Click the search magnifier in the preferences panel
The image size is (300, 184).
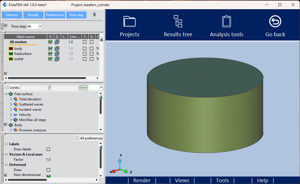pyautogui.click(x=101, y=147)
